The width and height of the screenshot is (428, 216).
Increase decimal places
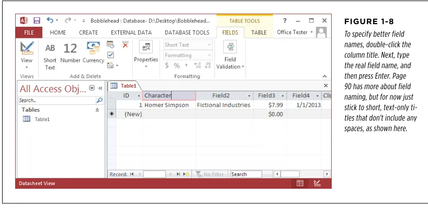tap(198, 66)
